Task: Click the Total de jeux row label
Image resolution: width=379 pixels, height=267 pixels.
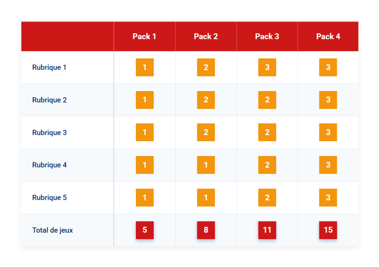Action: click(53, 230)
